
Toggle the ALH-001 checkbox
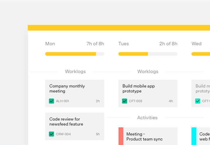click(x=51, y=101)
